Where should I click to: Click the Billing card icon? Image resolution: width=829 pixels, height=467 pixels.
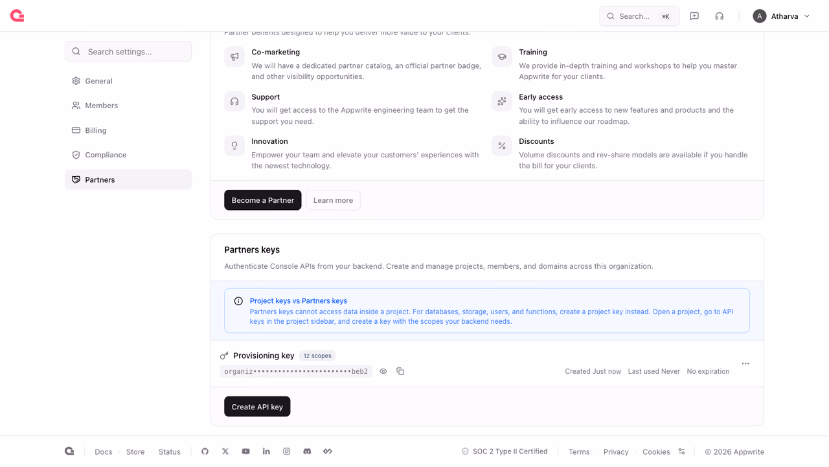point(76,130)
